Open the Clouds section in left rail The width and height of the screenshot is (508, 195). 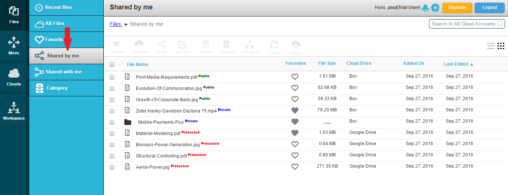click(x=14, y=78)
